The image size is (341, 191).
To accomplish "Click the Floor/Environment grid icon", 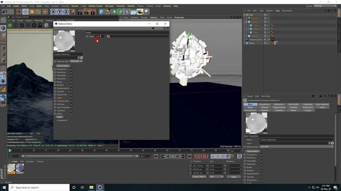I will [133, 12].
